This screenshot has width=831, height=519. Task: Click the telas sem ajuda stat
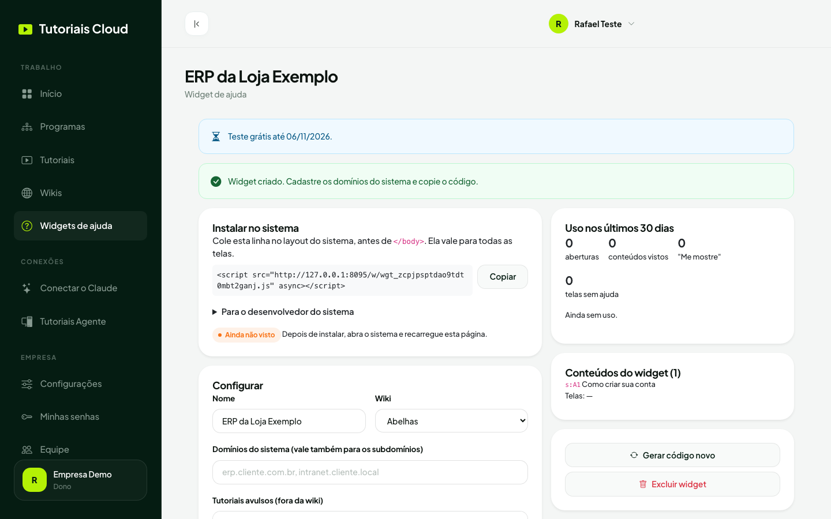(592, 287)
